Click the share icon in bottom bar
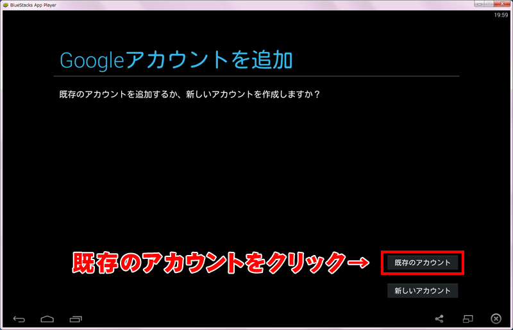Image resolution: width=513 pixels, height=330 pixels. pyautogui.click(x=439, y=319)
